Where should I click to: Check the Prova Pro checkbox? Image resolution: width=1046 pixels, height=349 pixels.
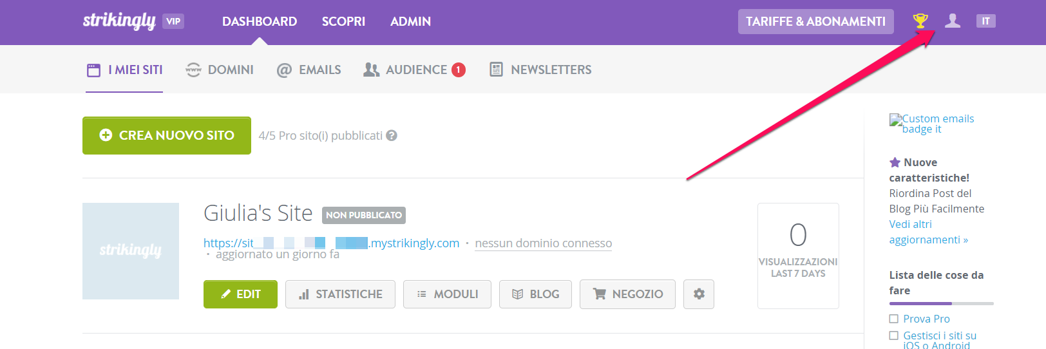click(893, 319)
